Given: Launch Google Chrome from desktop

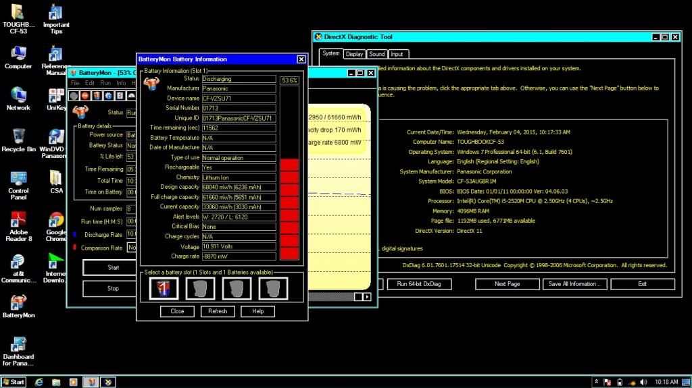Looking at the screenshot, I should tap(56, 227).
